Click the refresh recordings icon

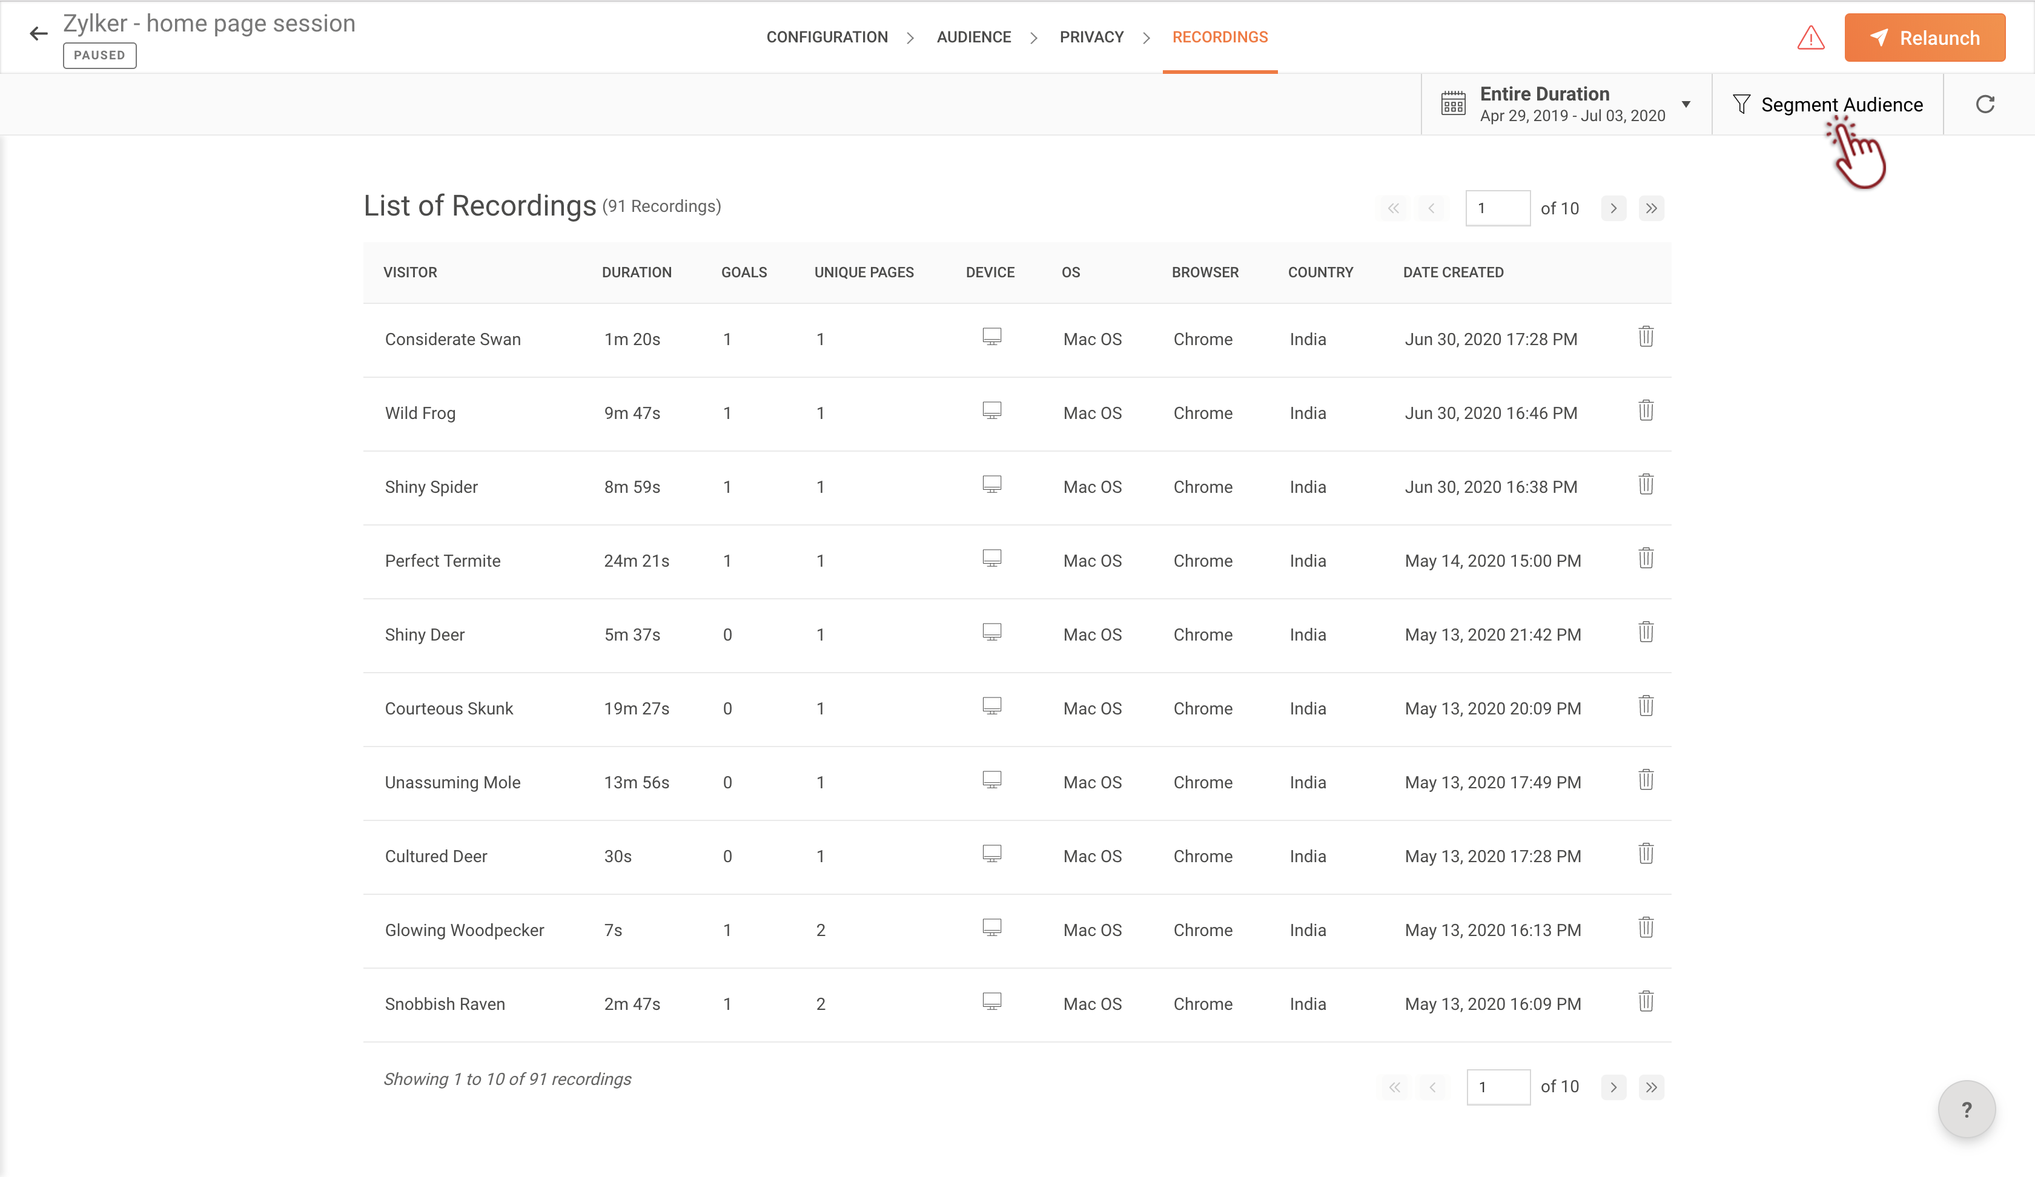(1985, 104)
